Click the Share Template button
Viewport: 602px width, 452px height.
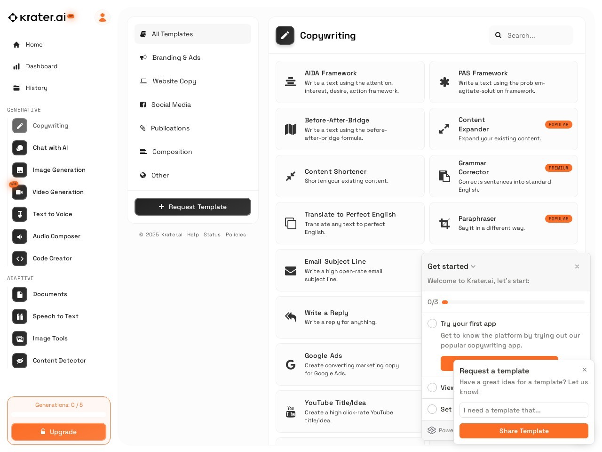524,431
